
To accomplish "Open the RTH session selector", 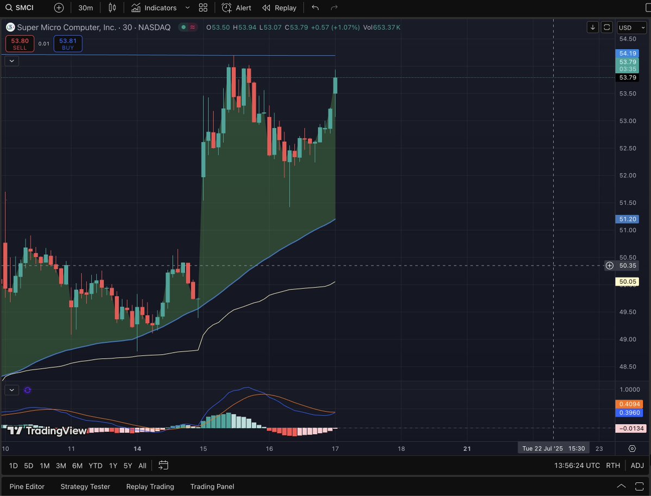I will coord(613,466).
